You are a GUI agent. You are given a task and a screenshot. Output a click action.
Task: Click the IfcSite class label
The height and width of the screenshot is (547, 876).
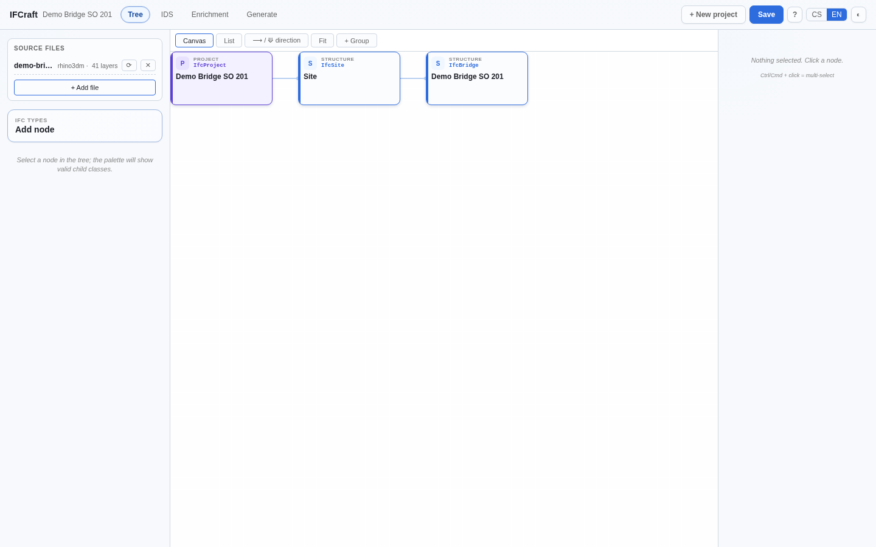click(x=333, y=66)
